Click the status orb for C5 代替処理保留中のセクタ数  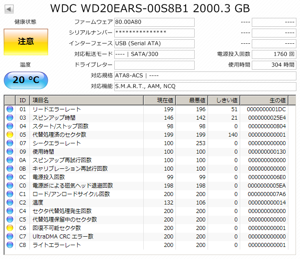point(10,219)
